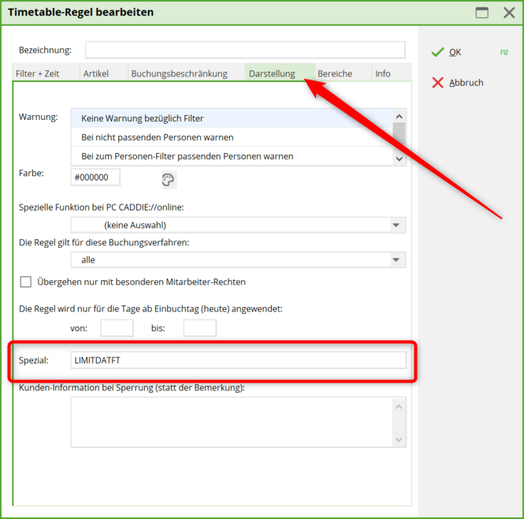Open the color palette picker icon

[x=169, y=180]
